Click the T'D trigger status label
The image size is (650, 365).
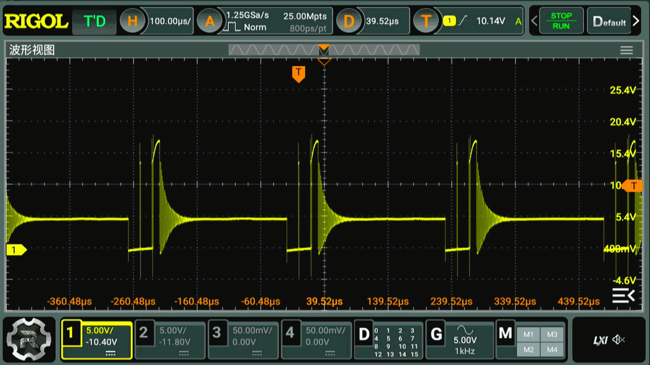[x=94, y=21]
